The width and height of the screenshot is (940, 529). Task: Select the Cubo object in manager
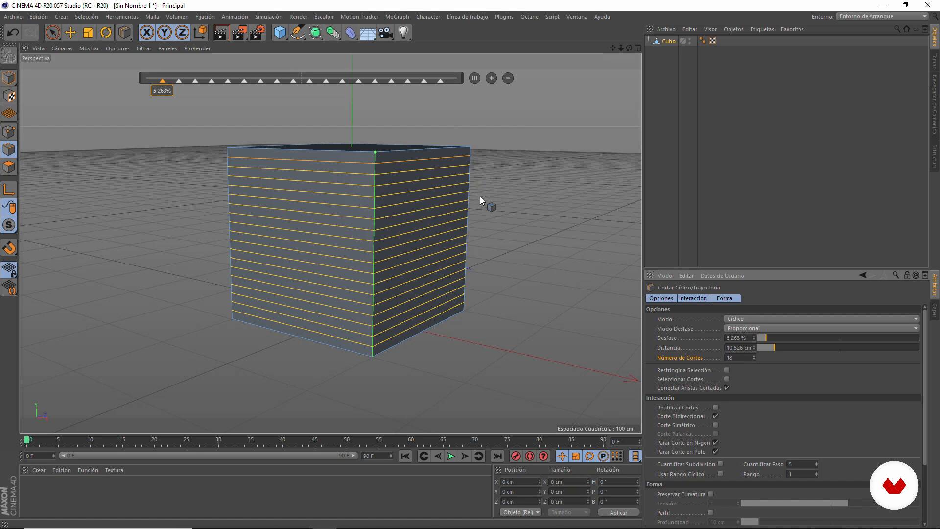668,41
